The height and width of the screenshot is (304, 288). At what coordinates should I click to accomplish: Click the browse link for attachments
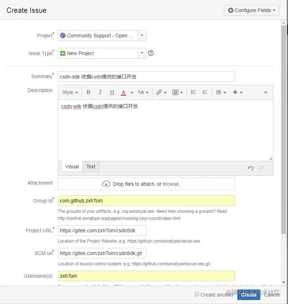[x=171, y=184]
